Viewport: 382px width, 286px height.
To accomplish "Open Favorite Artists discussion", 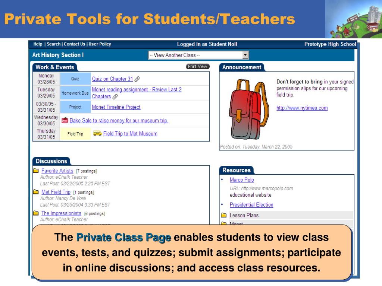I will pyautogui.click(x=57, y=171).
